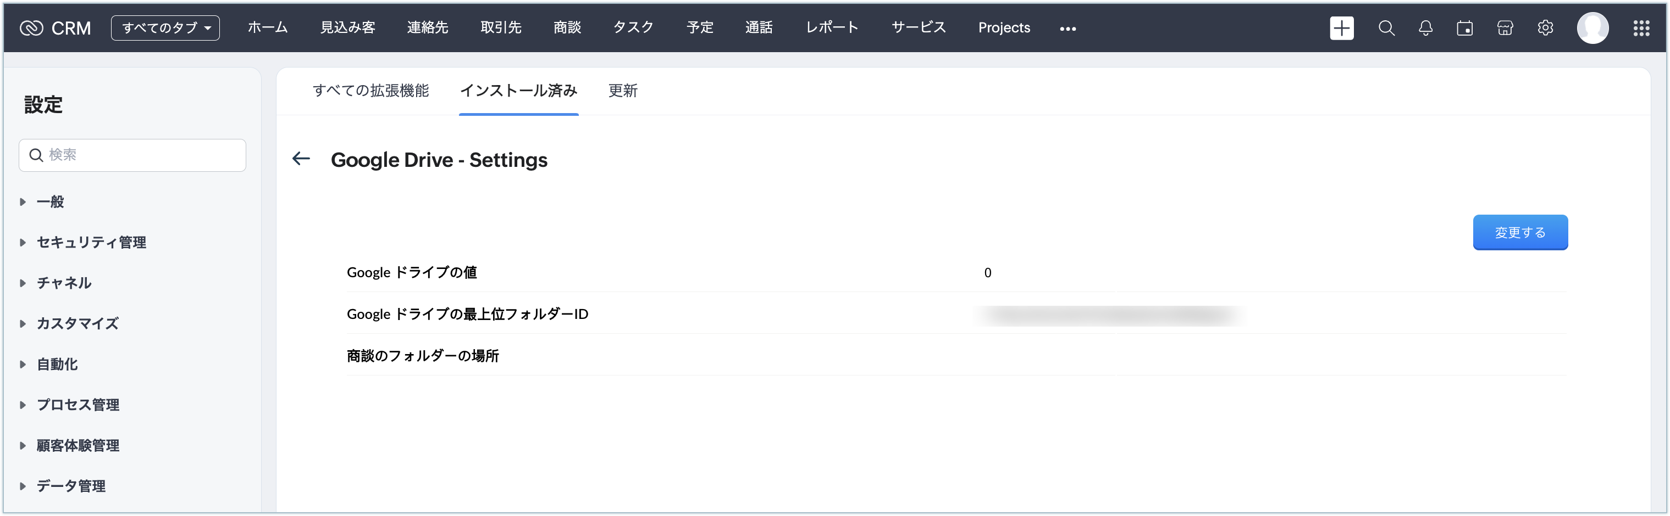Go back using the left arrow

click(x=301, y=159)
